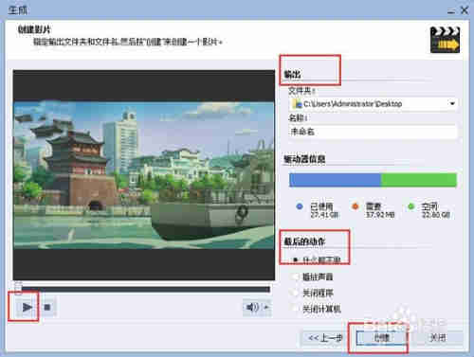This screenshot has height=357, width=474.
Task: Close the dialog with the title bar X
Action: click(465, 10)
